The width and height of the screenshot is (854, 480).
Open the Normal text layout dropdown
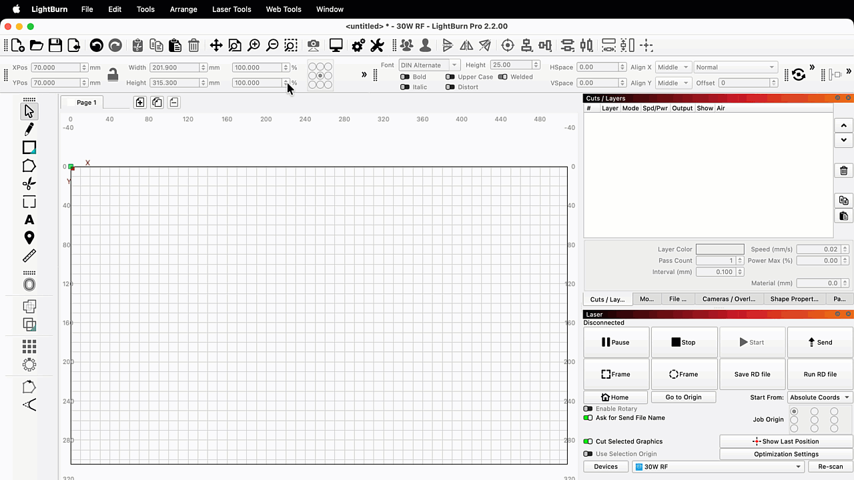(736, 67)
